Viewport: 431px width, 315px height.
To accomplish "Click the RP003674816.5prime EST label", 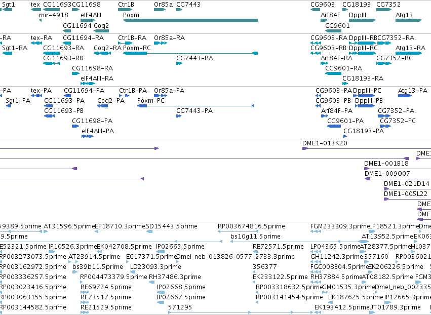I will [251, 227].
